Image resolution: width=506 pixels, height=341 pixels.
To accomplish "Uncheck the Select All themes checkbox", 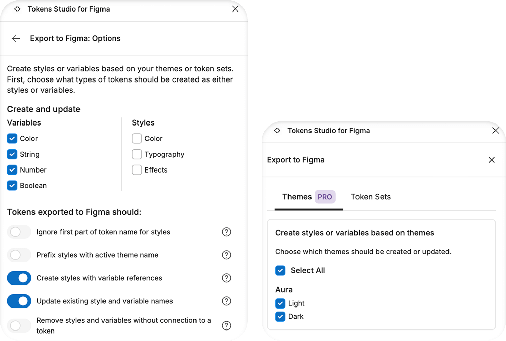I will click(280, 270).
